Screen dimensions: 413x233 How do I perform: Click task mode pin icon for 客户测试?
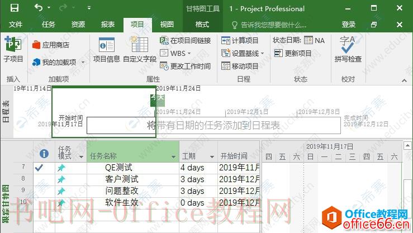coord(61,179)
